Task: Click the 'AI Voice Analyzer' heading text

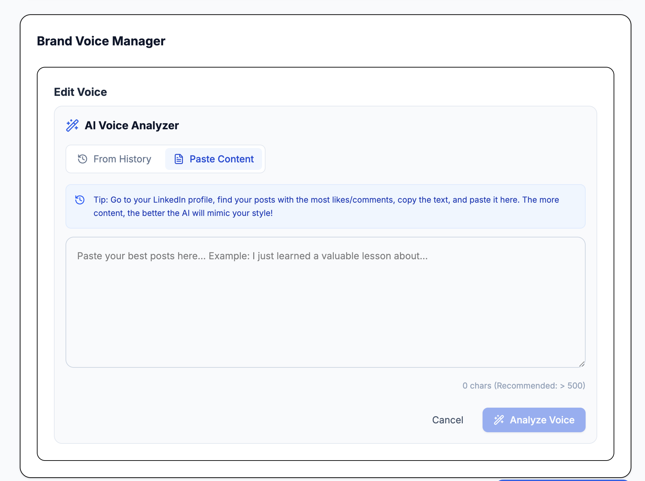Action: coord(132,126)
